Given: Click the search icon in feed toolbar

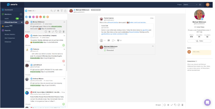Looking at the screenshot, I should pyautogui.click(x=51, y=11).
